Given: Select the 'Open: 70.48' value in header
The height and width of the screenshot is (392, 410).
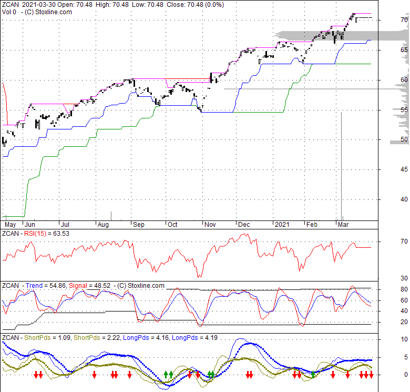Looking at the screenshot, I should 75,5.
